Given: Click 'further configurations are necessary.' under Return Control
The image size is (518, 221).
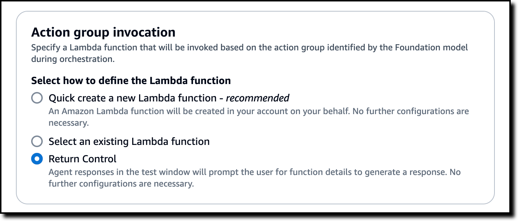Looking at the screenshot, I should click(x=121, y=184).
